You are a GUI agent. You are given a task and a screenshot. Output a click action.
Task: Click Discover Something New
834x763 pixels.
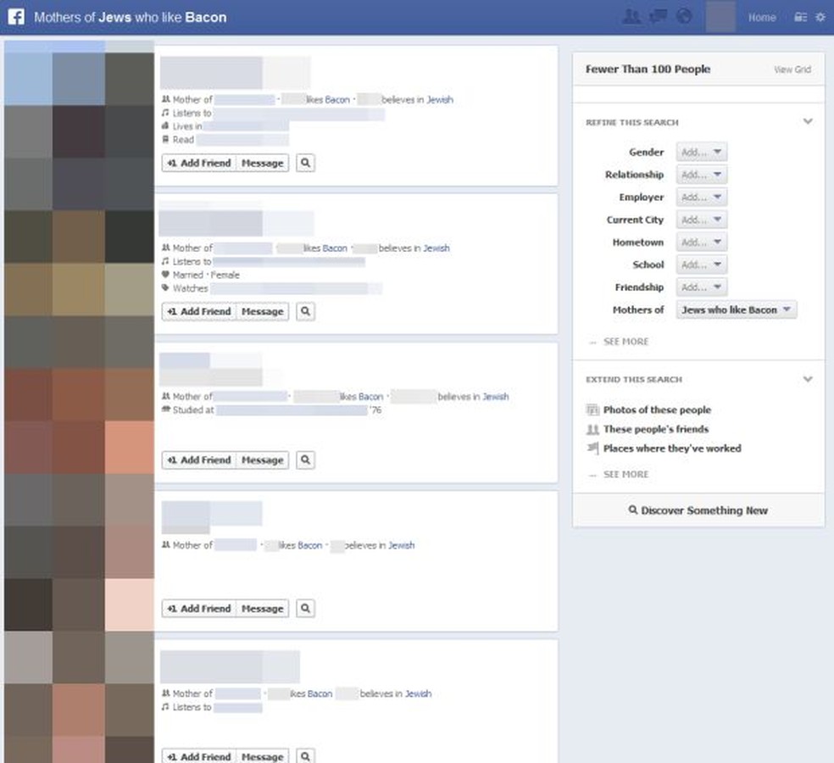(698, 510)
